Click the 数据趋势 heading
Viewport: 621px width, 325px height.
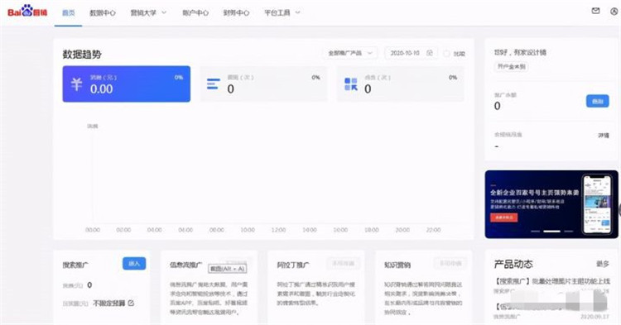click(x=82, y=55)
